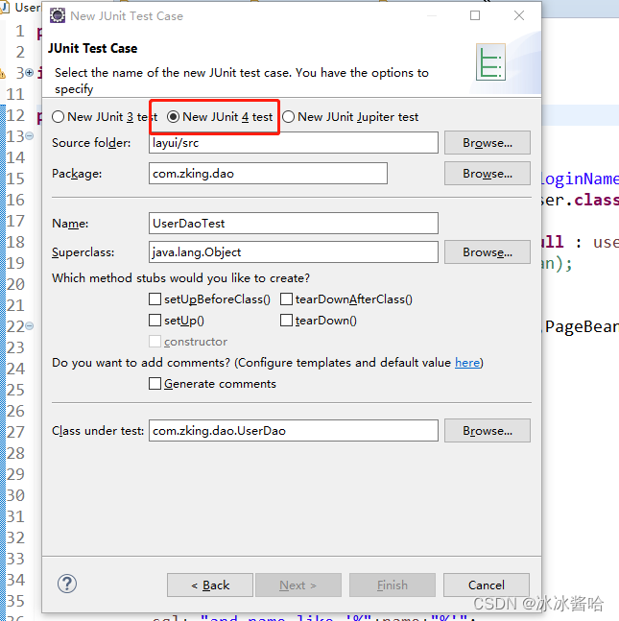The width and height of the screenshot is (619, 621).
Task: Click line number 27 in the editor
Action: [16, 432]
